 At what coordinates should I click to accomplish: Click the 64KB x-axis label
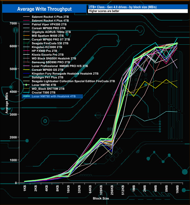click(90, 189)
